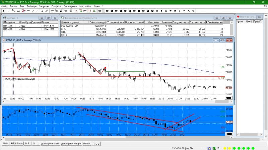Select the vertical grid lines tool
Viewport: 268px width, 150px height.
click(70, 11)
